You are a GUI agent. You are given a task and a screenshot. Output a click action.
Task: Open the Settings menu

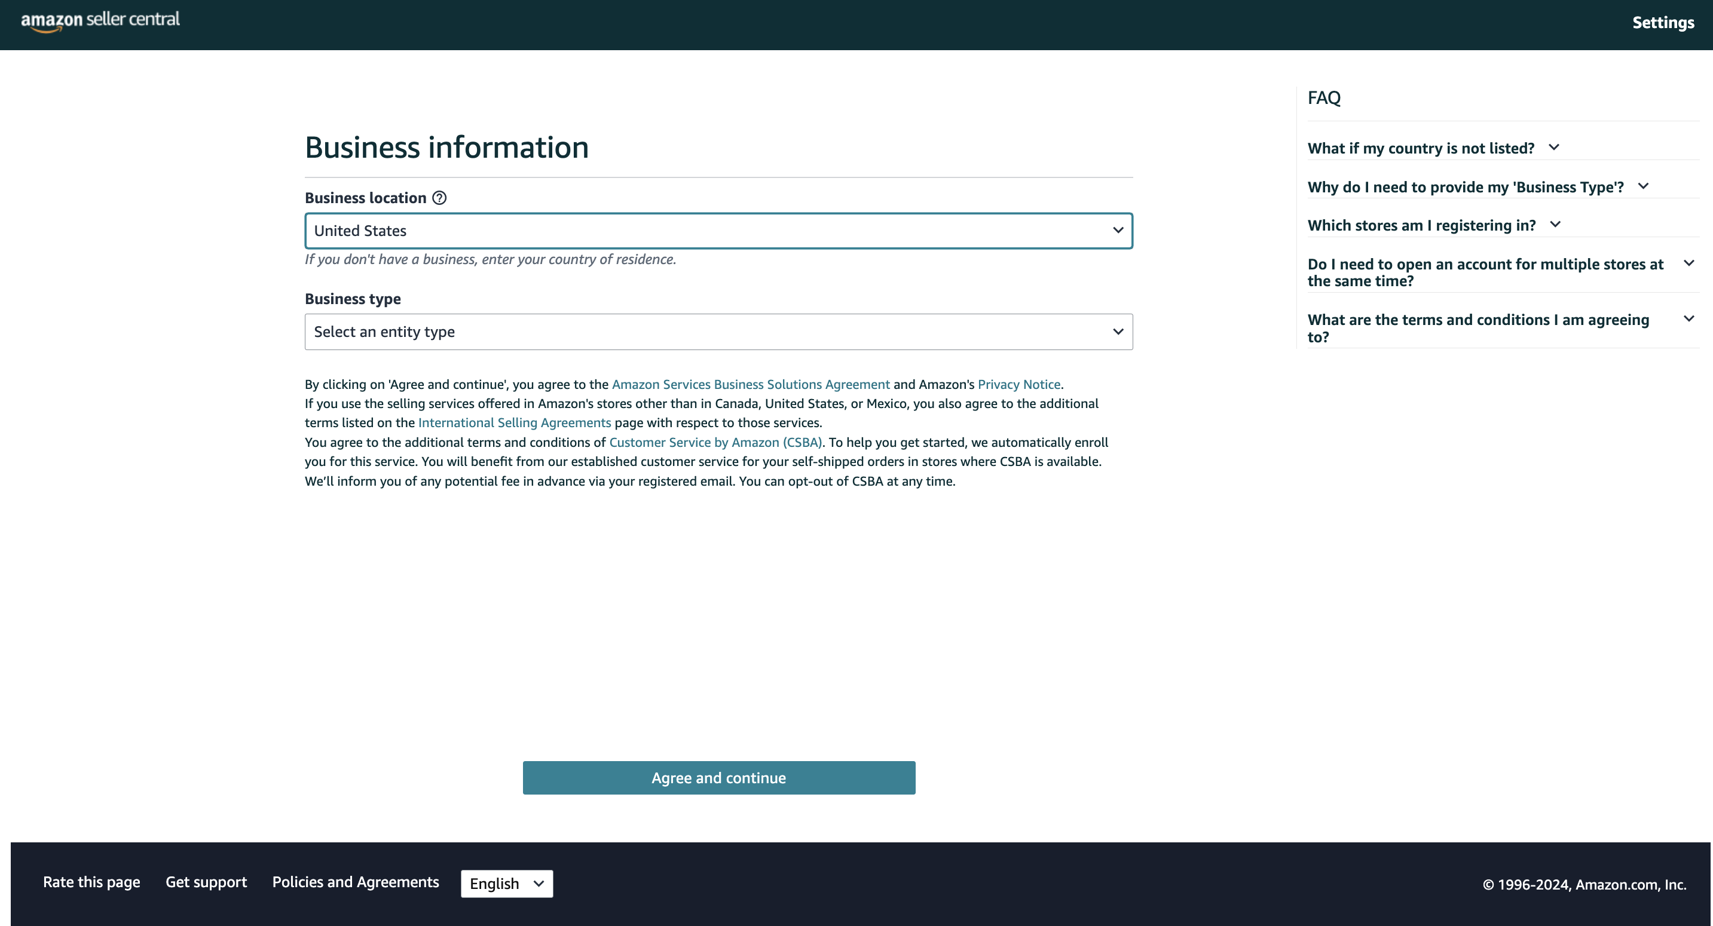(x=1663, y=23)
